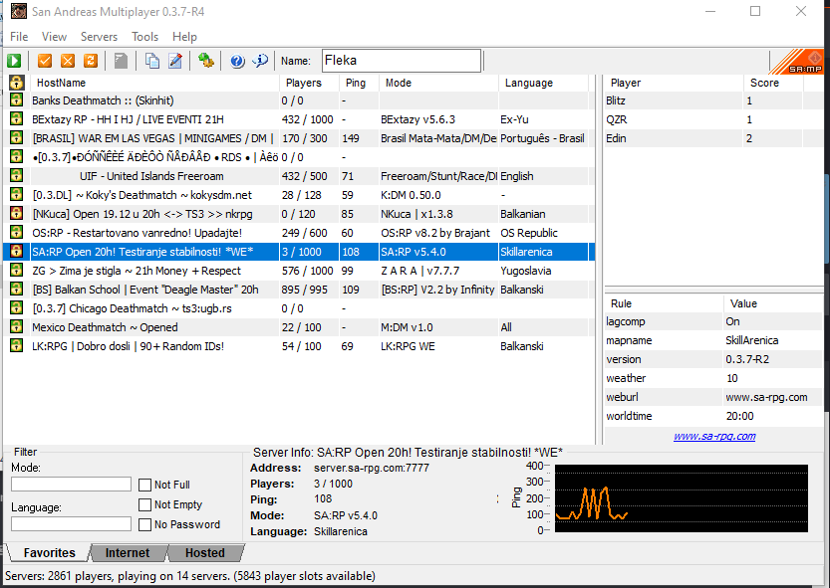Click the Player column header
The width and height of the screenshot is (830, 588).
(x=674, y=83)
